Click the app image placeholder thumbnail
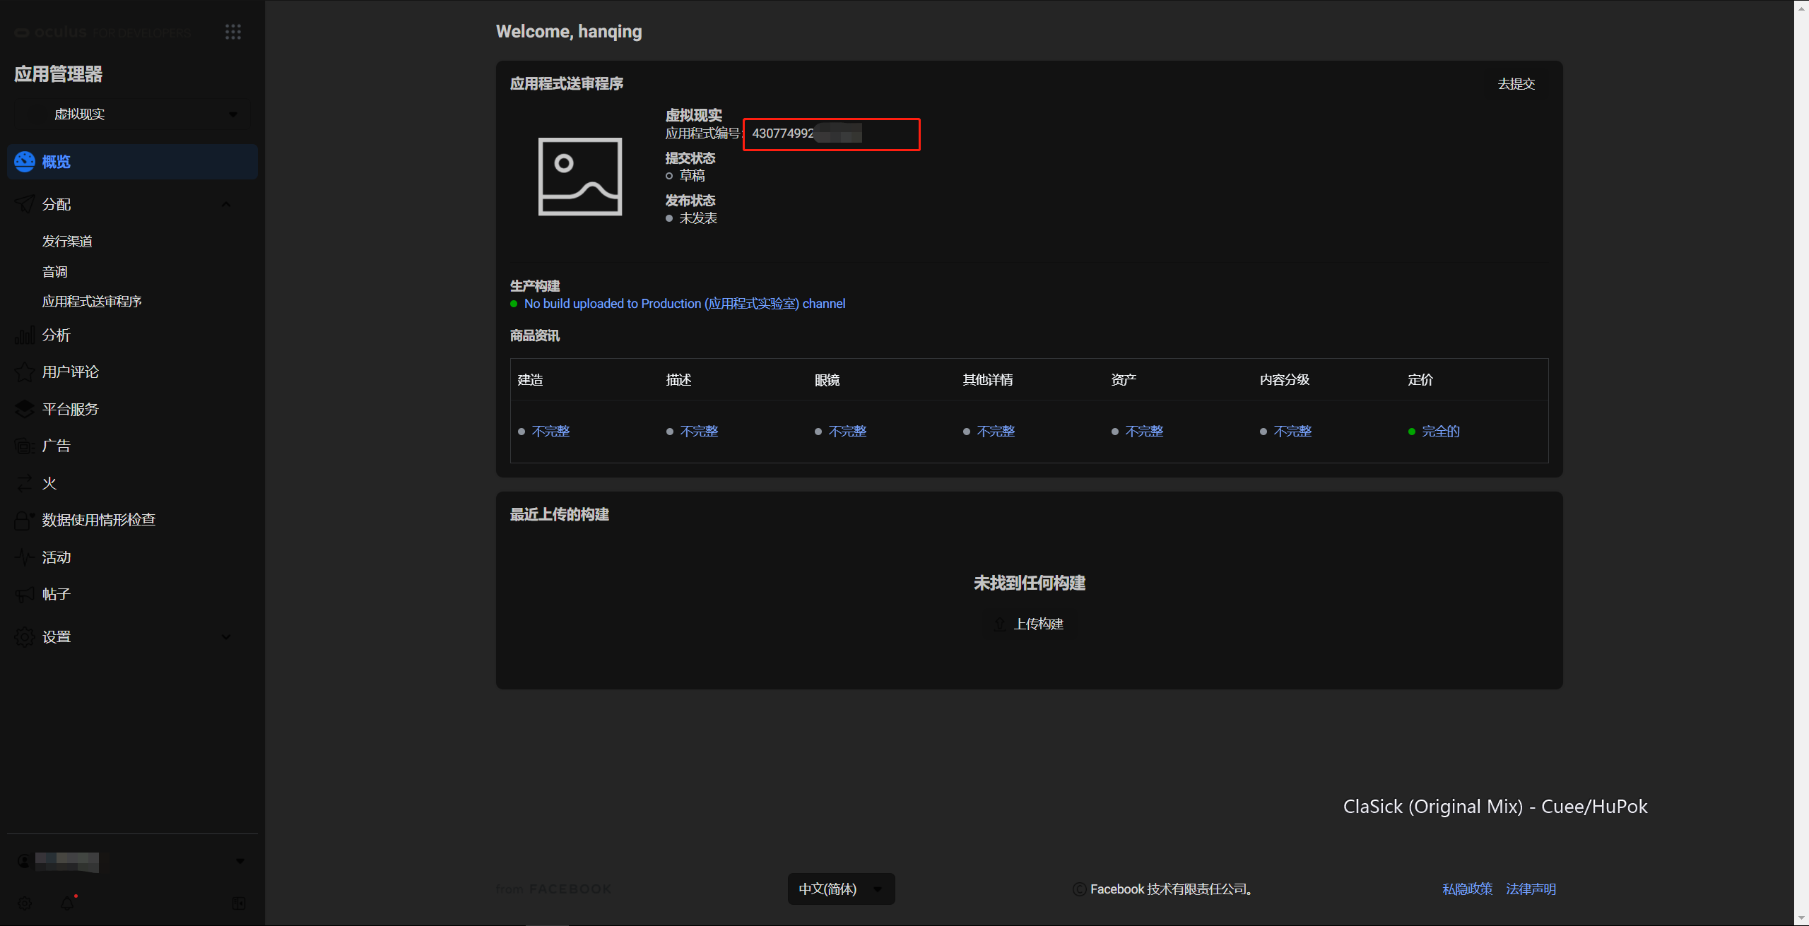1809x926 pixels. click(x=580, y=177)
